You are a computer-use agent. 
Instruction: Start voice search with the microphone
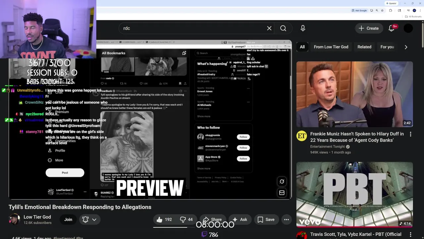[303, 28]
